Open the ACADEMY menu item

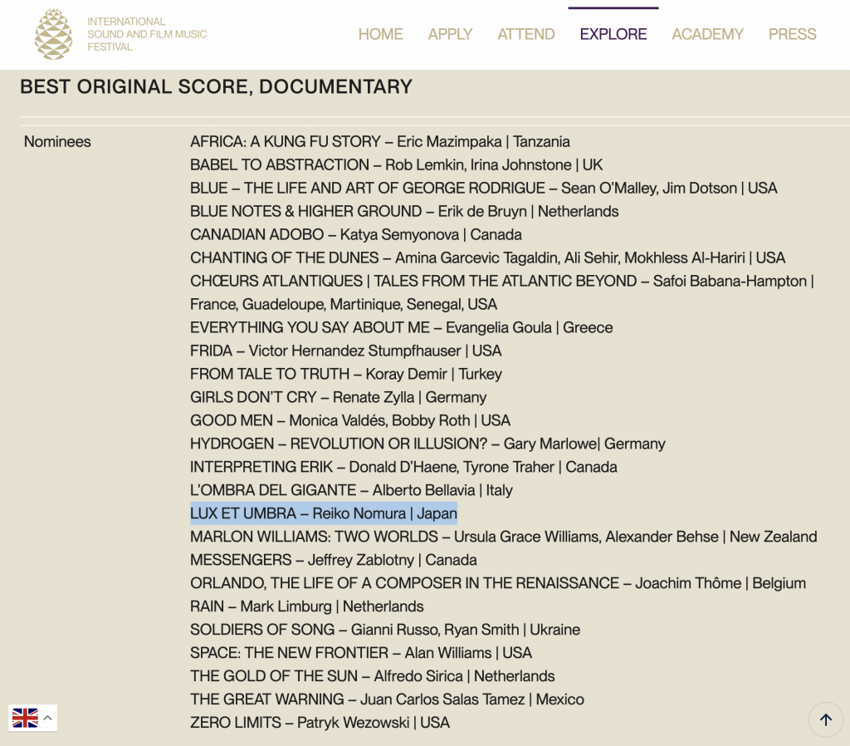(707, 34)
